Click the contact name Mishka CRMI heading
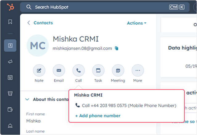Image resolution: width=197 pixels, height=135 pixels. click(x=76, y=39)
